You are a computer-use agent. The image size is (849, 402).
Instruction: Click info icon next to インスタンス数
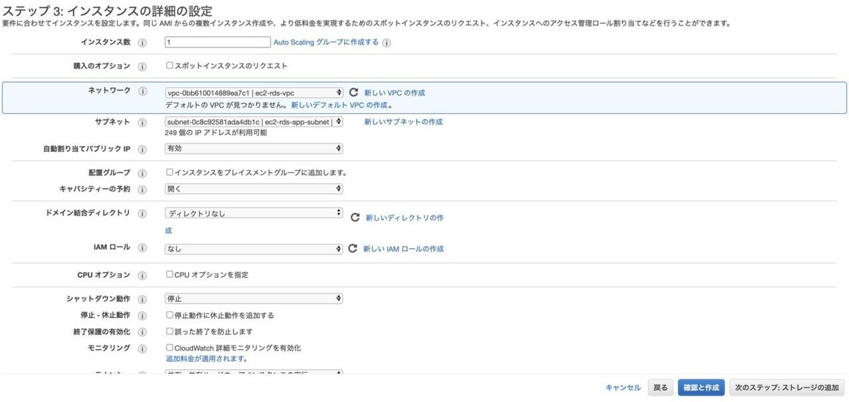pyautogui.click(x=142, y=42)
